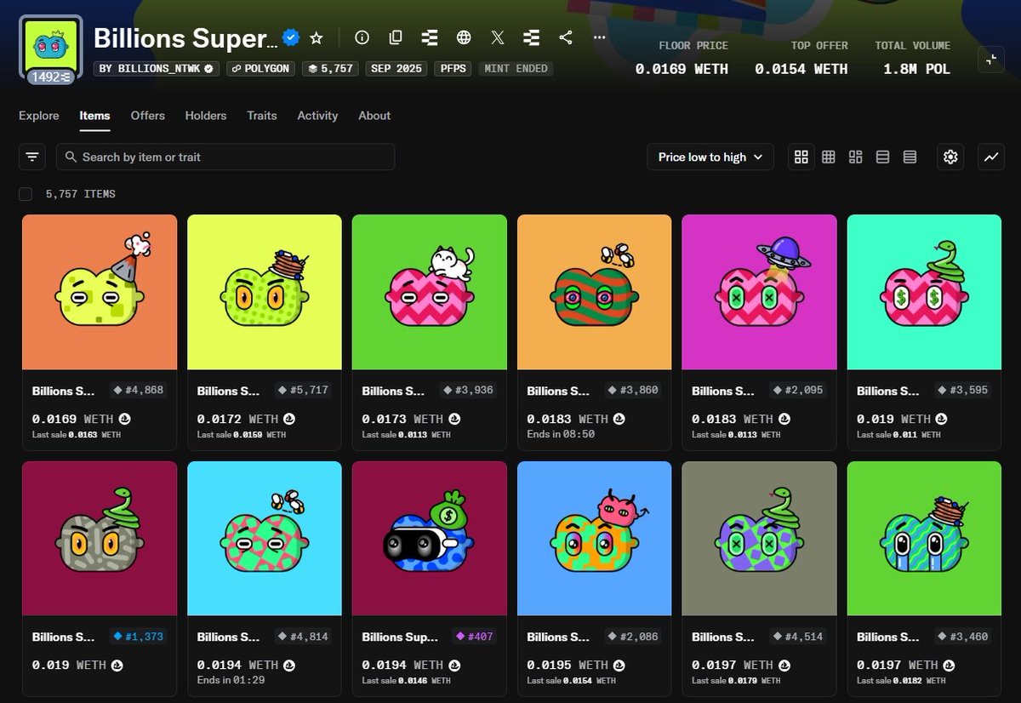The height and width of the screenshot is (703, 1021).
Task: Open the X (Twitter) link icon
Action: (x=498, y=37)
